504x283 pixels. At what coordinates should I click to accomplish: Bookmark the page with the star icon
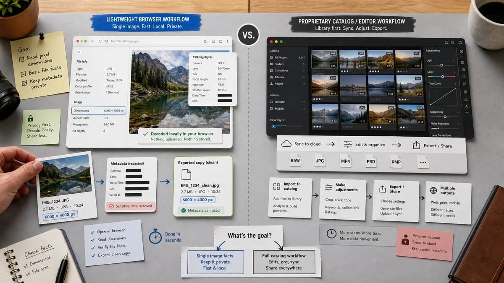coord(205,42)
